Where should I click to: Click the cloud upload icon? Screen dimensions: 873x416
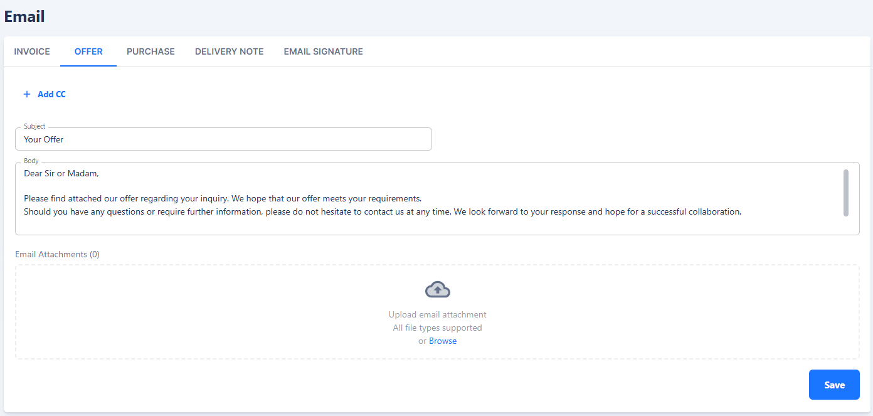tap(437, 289)
